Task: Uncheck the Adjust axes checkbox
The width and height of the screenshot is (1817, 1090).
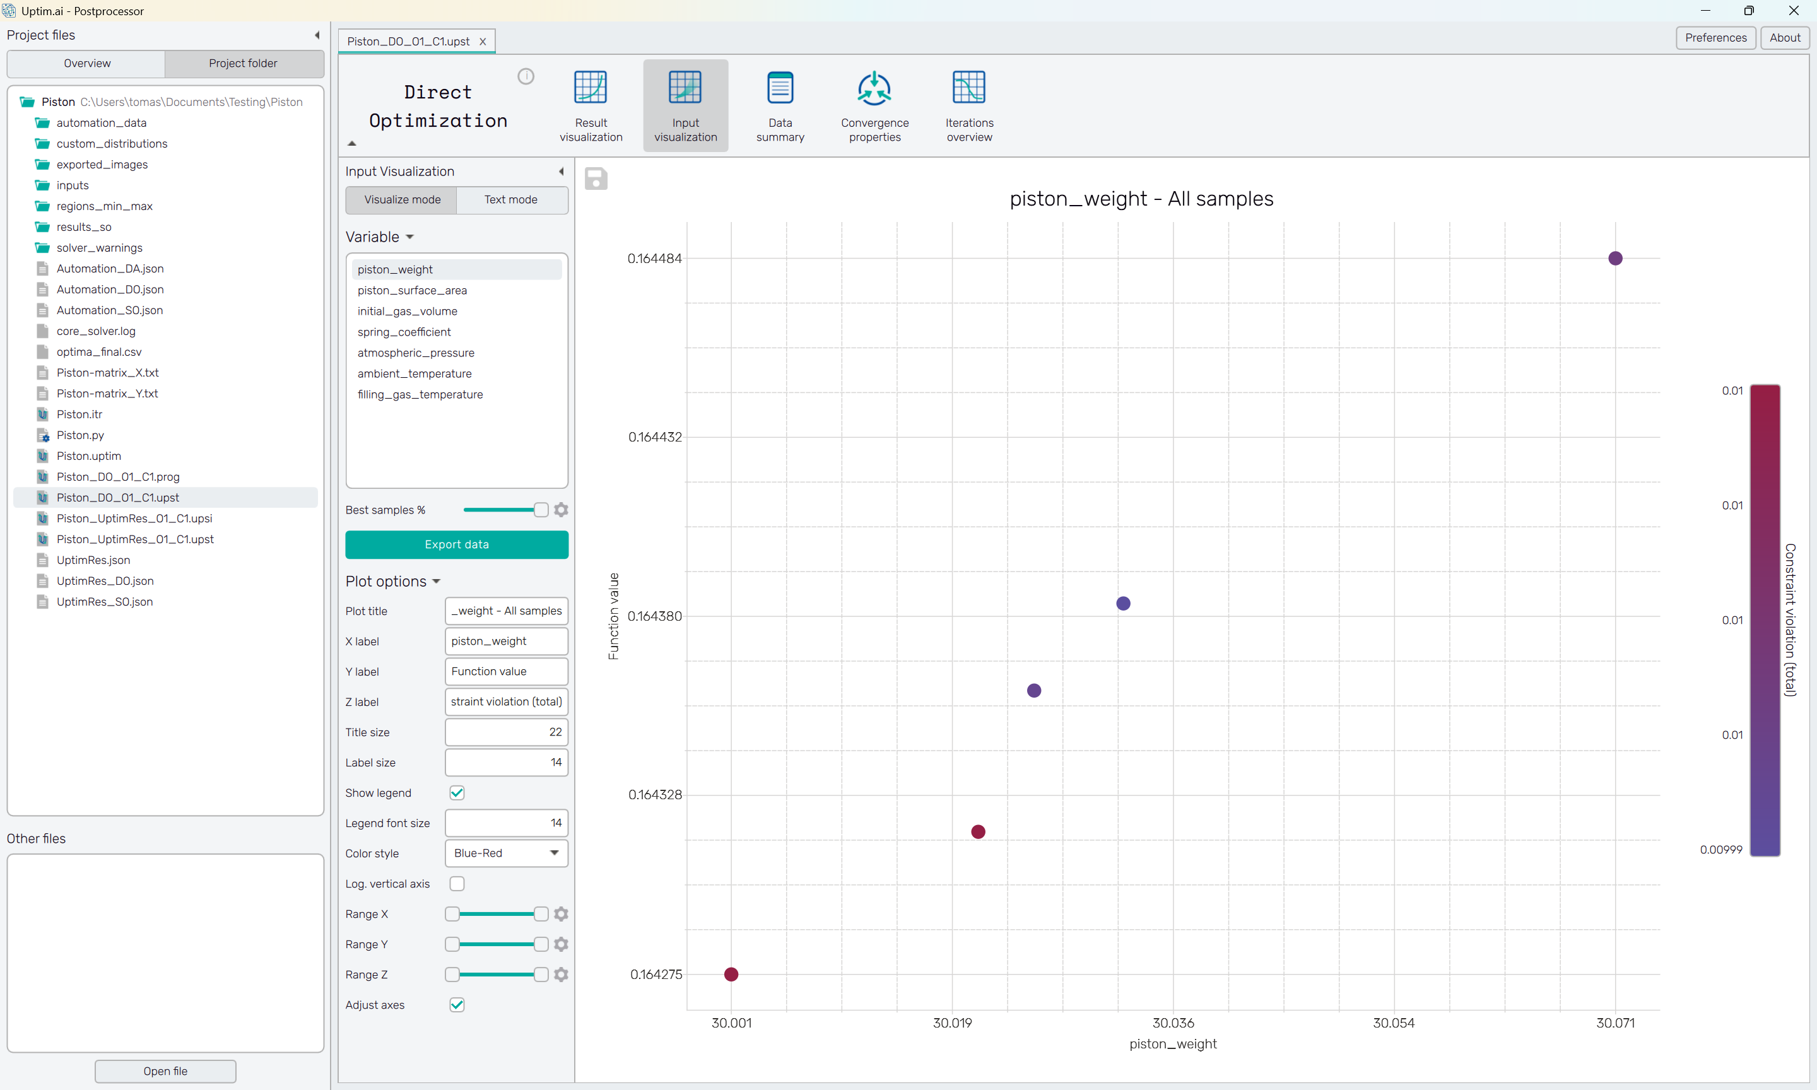Action: pyautogui.click(x=457, y=1005)
